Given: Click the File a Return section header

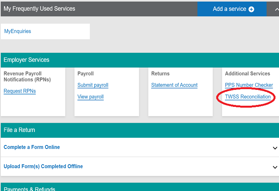Looking at the screenshot, I should pyautogui.click(x=19, y=130).
